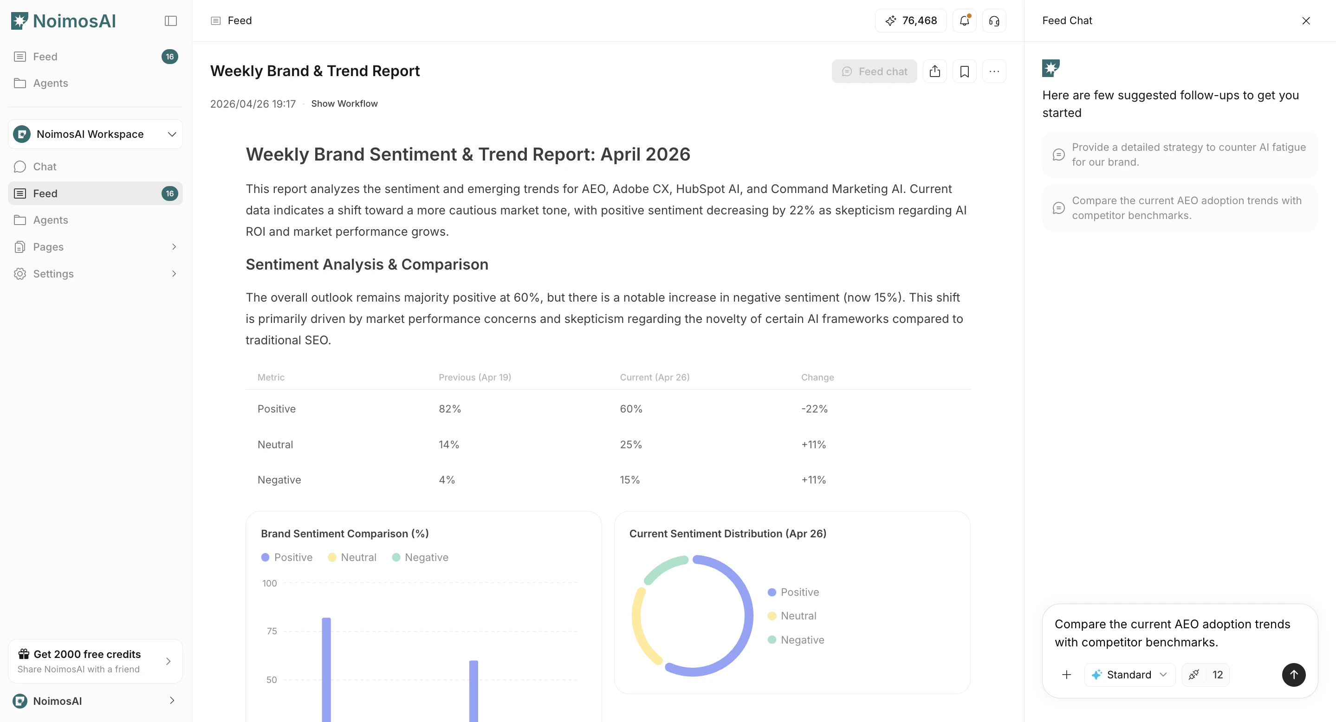The height and width of the screenshot is (722, 1336).
Task: Open Chat in workspace menu
Action: pos(96,167)
